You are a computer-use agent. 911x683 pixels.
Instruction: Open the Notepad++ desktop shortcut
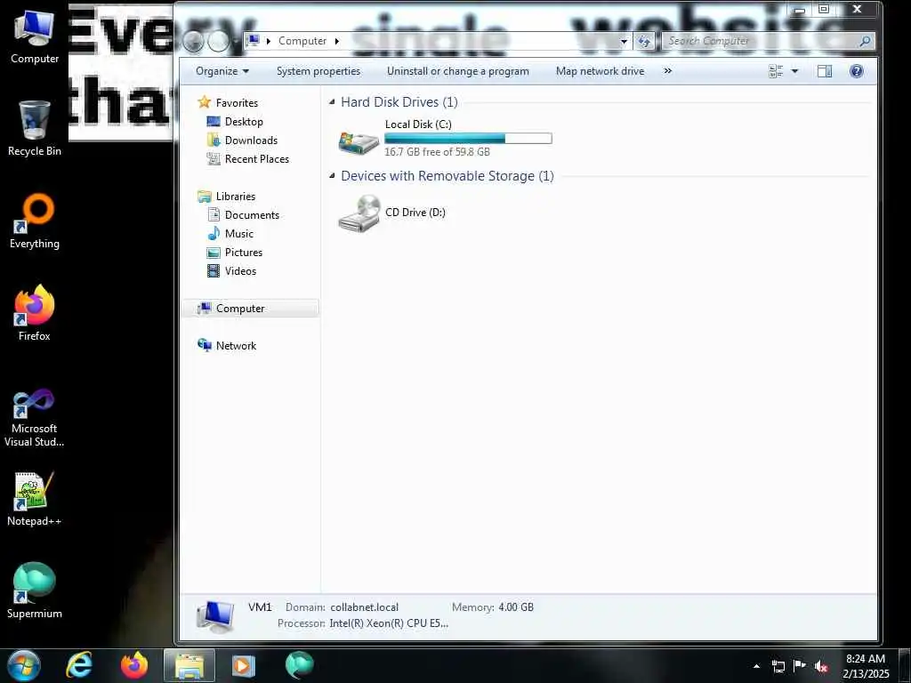[35, 499]
